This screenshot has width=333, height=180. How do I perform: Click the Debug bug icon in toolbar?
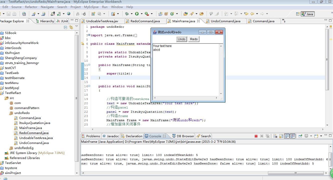tap(127, 14)
